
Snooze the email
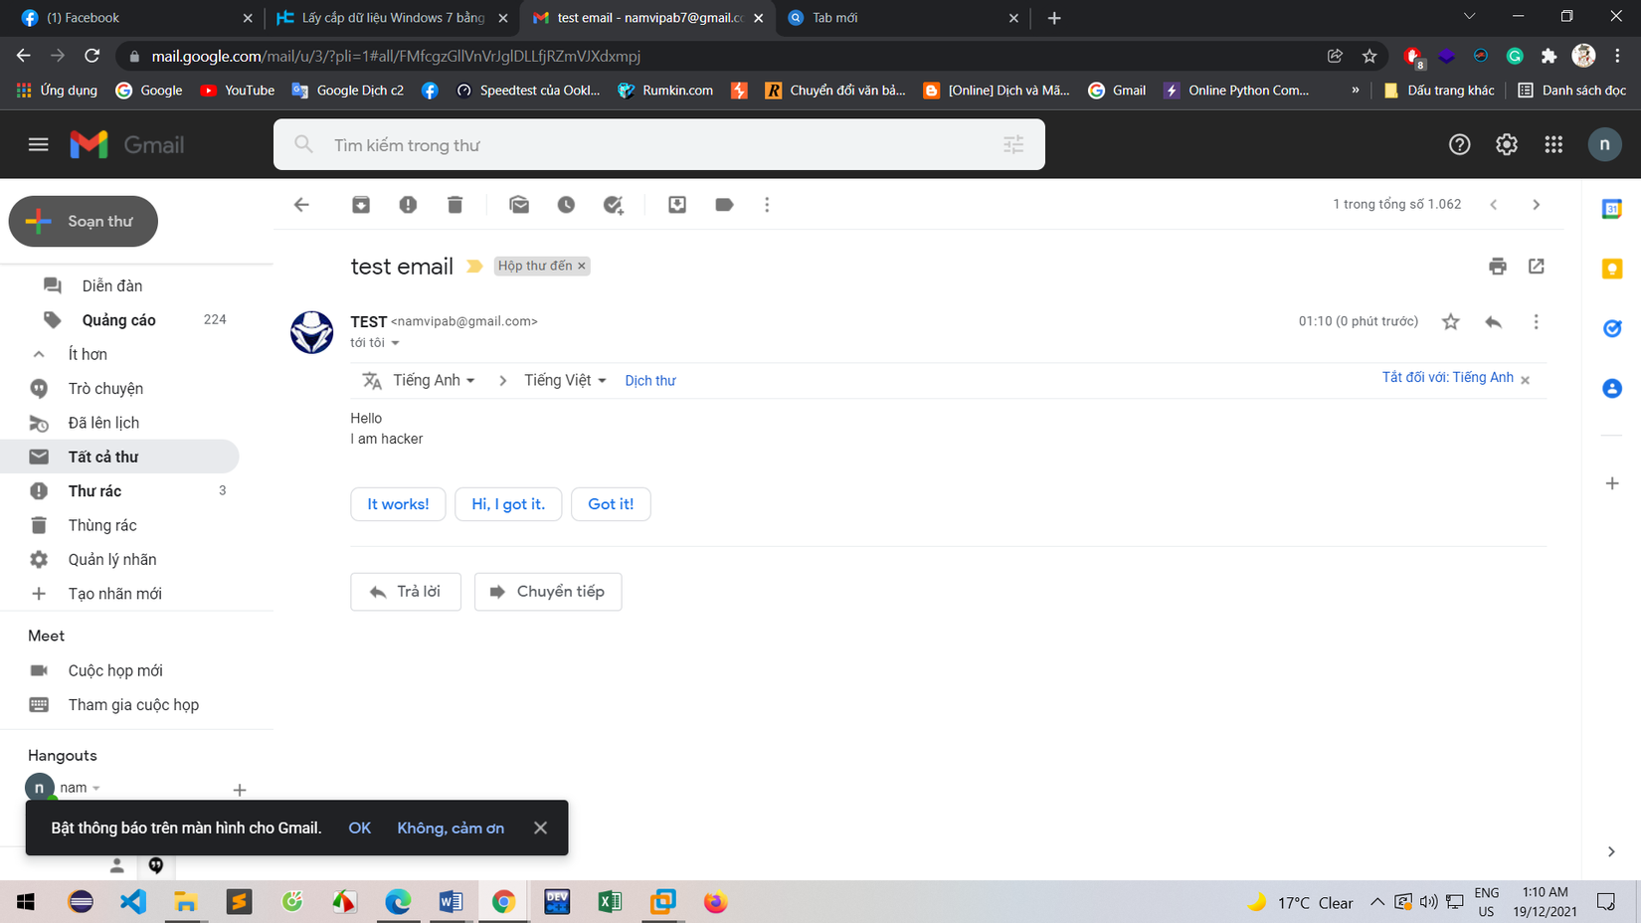[x=566, y=204]
